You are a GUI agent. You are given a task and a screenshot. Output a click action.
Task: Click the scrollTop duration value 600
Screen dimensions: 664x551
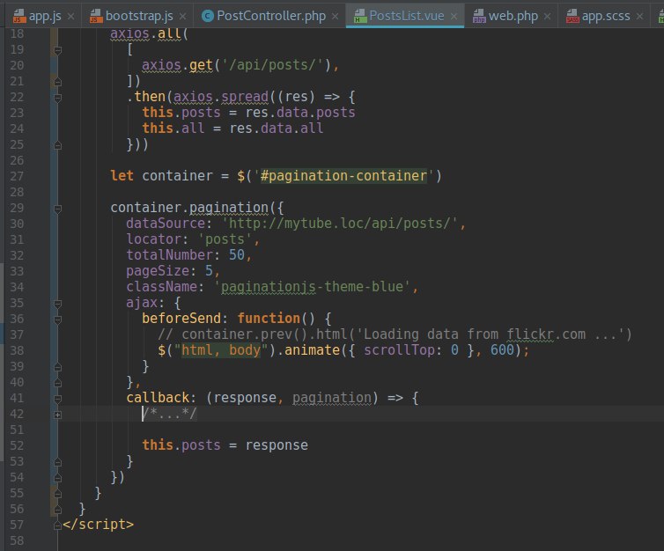click(x=502, y=350)
